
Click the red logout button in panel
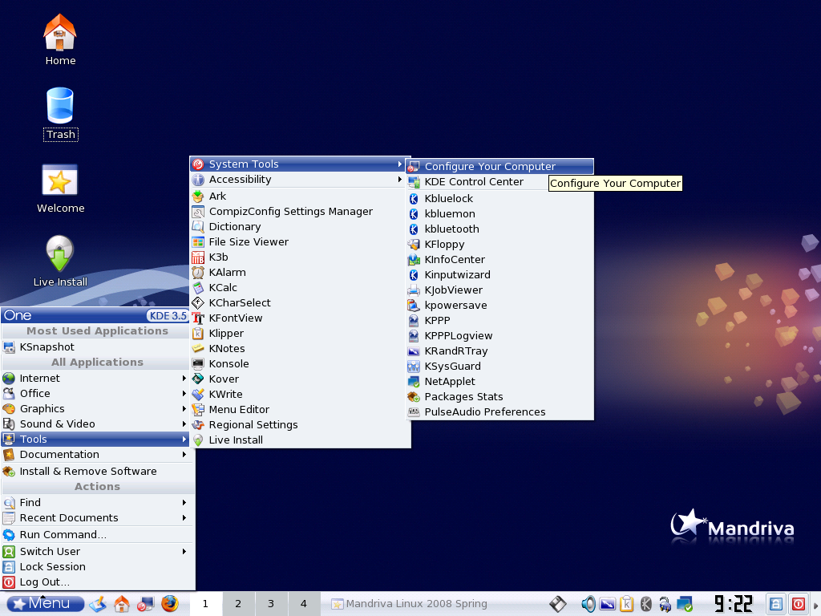(x=799, y=604)
